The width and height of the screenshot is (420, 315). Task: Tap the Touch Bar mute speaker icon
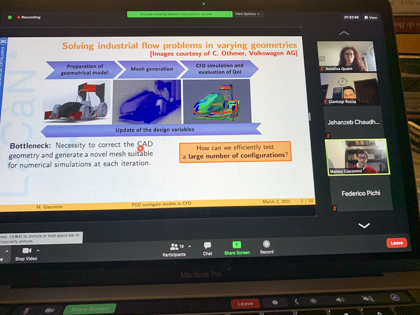coord(368,298)
